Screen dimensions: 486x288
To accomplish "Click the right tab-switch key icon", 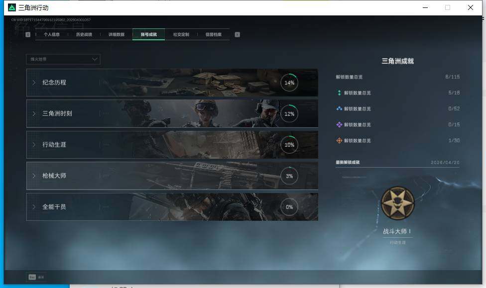I will coord(237,35).
